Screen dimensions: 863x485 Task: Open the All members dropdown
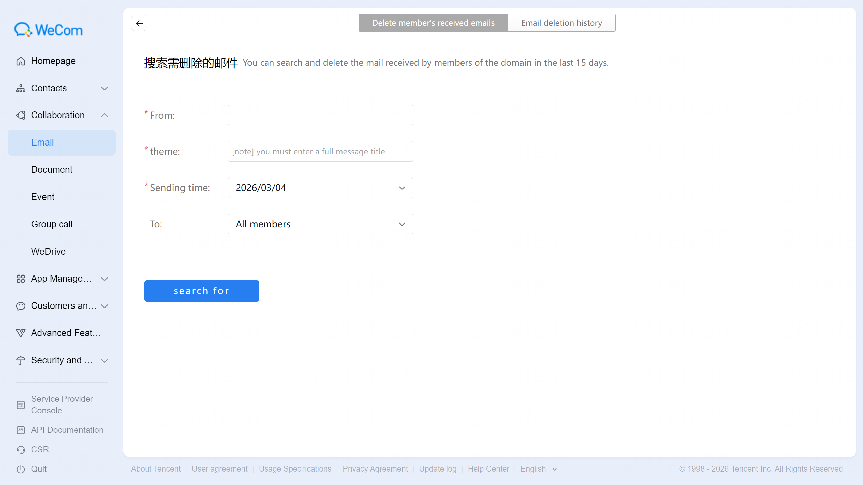point(320,224)
